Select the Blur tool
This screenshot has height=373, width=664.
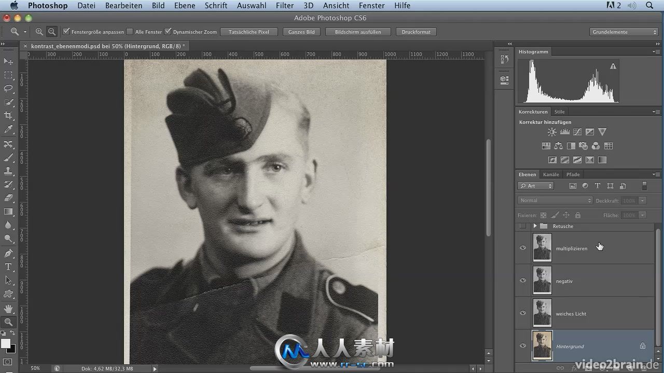tap(8, 225)
